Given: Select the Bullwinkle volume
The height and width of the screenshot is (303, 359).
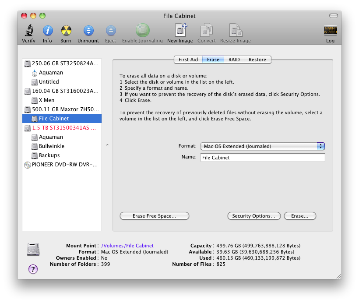Looking at the screenshot, I should [x=62, y=146].
